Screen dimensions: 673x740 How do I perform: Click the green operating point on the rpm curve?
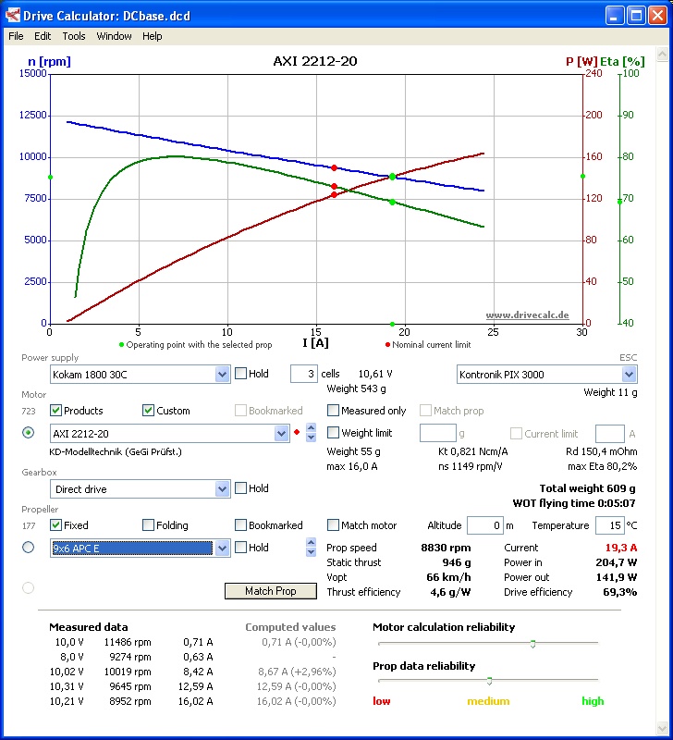coord(392,177)
